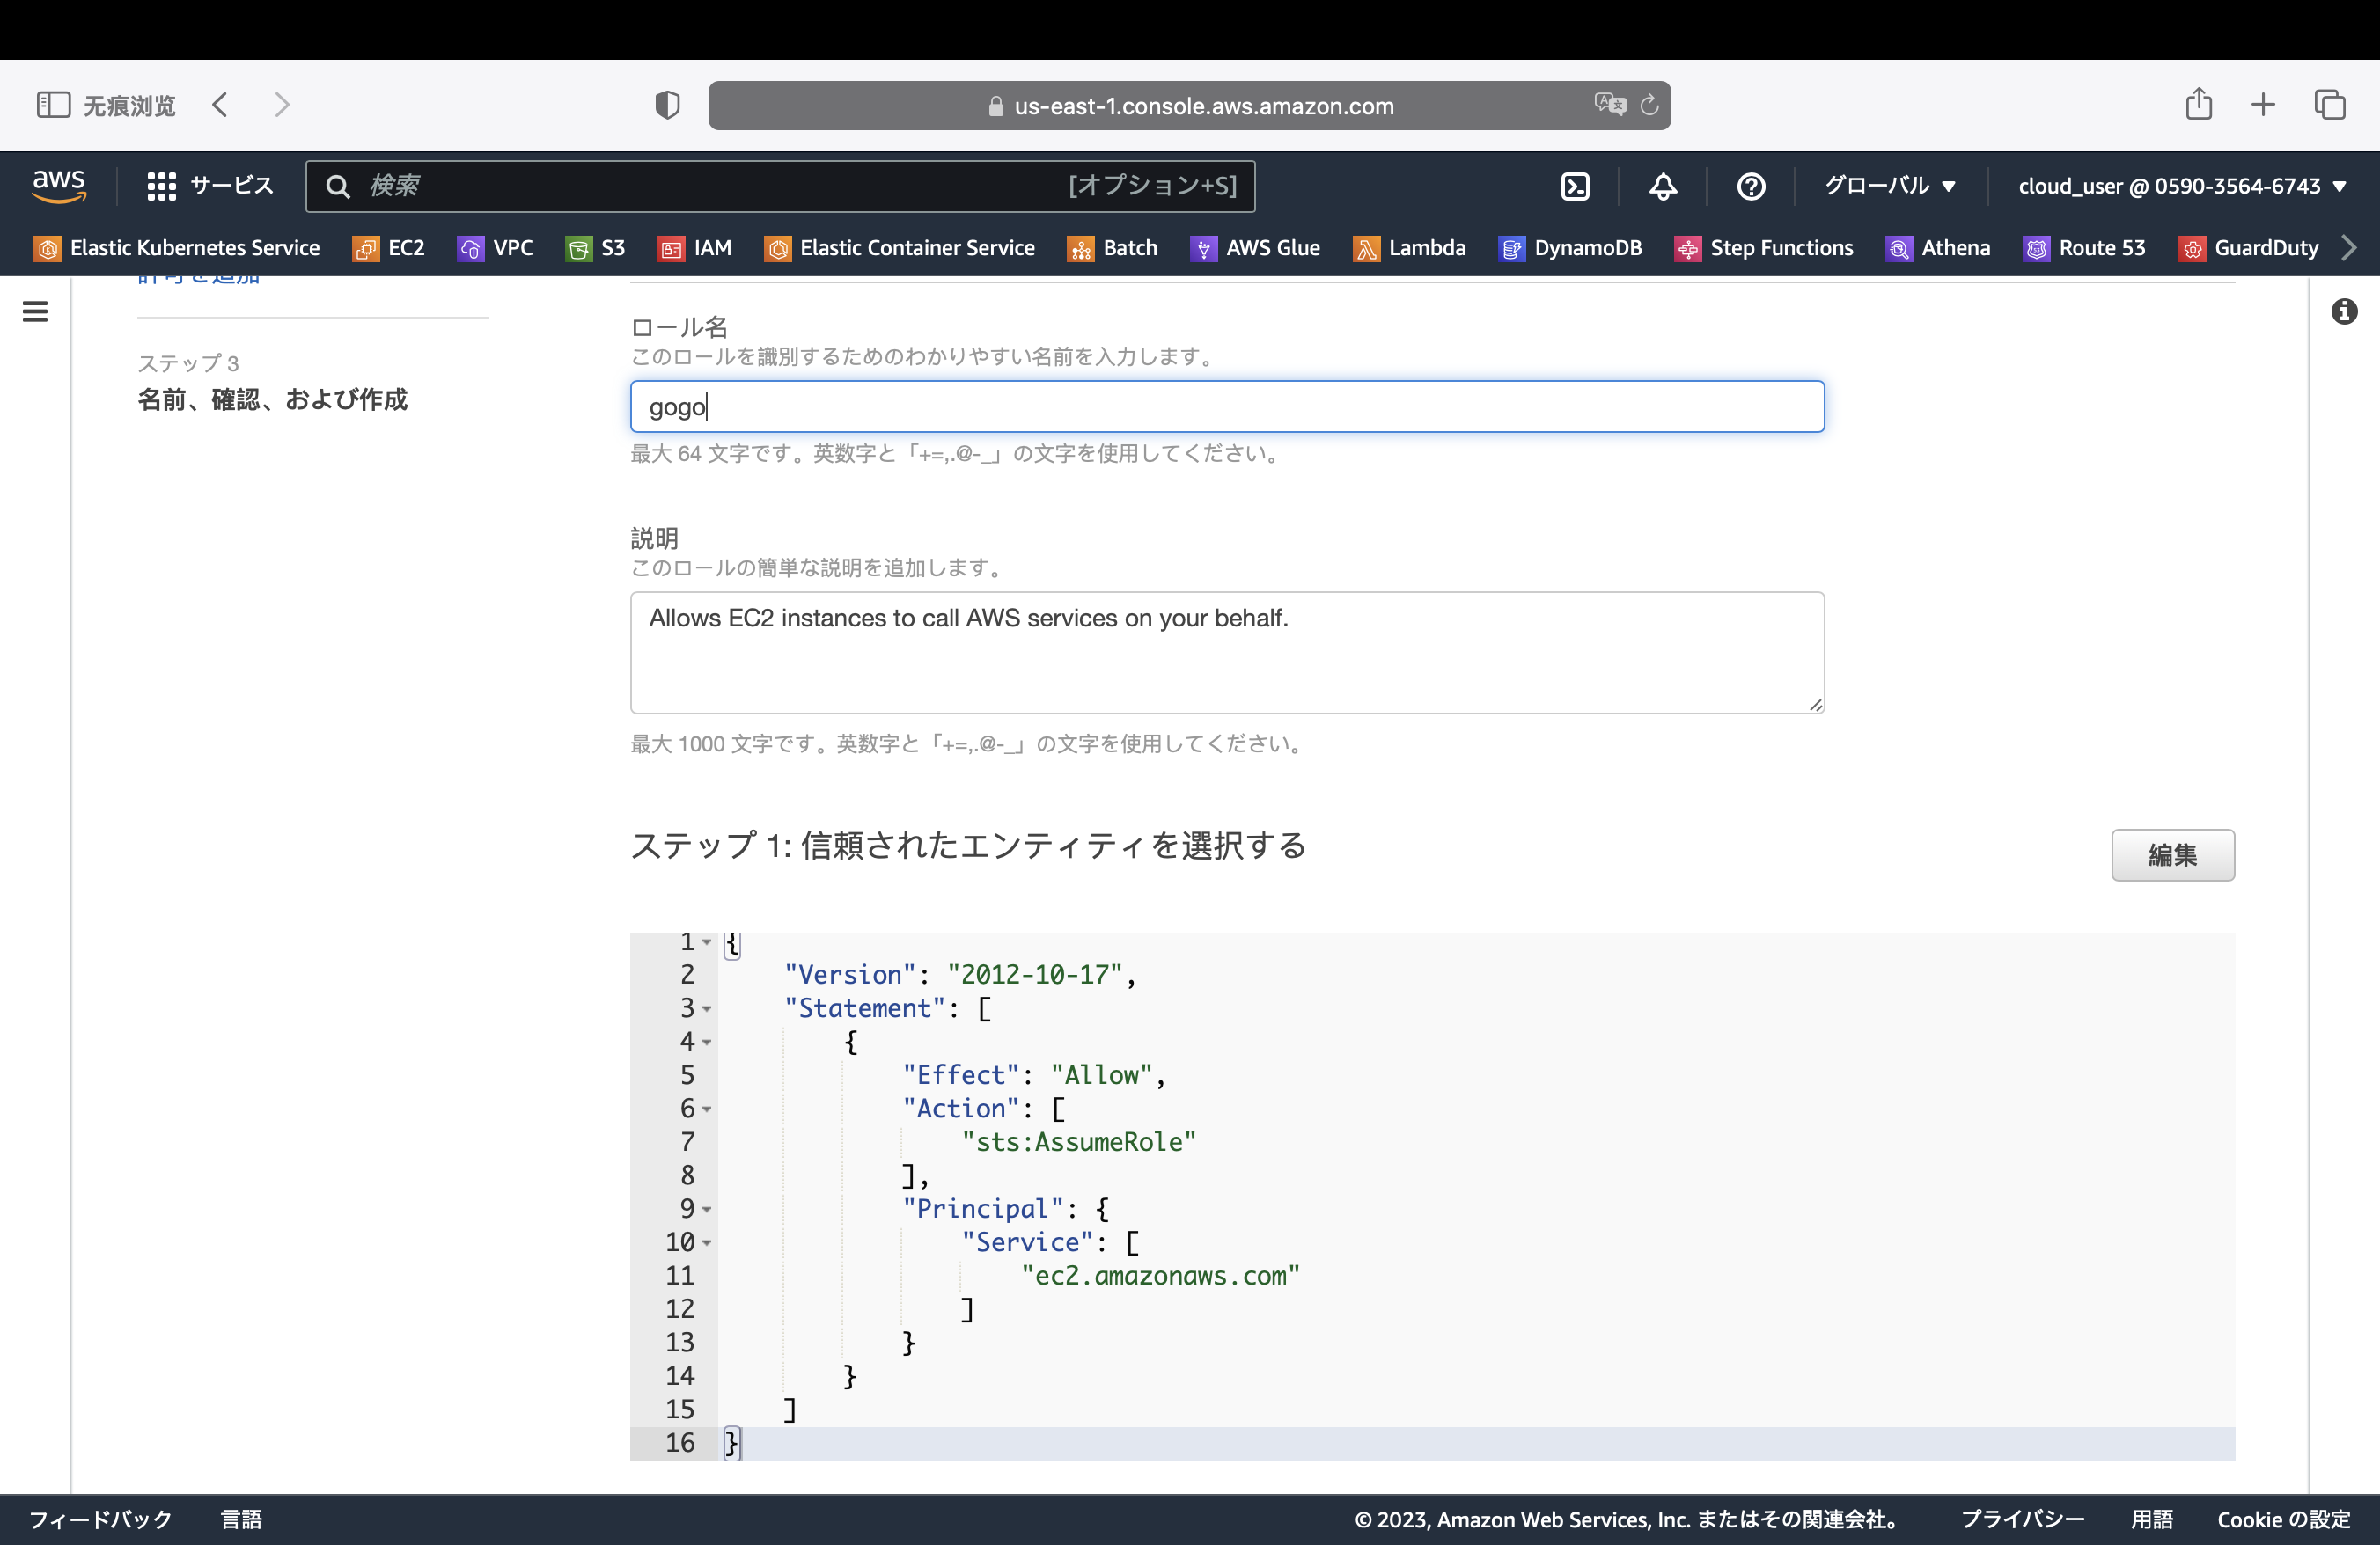Click the 編集 button for Step 1

(x=2172, y=854)
